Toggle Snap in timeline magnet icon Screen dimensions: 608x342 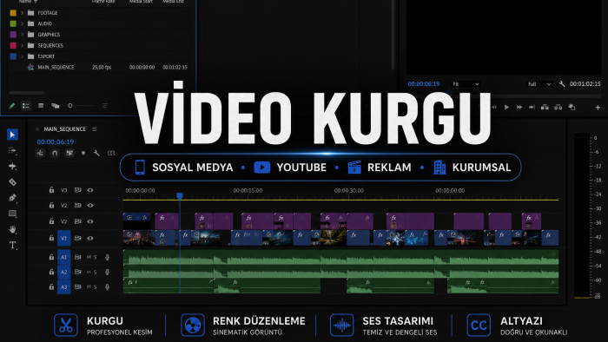[55, 153]
